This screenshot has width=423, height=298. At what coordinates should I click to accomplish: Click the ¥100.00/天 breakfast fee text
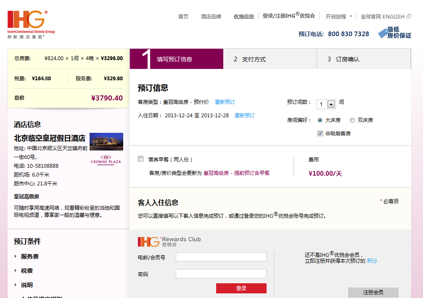coord(325,174)
